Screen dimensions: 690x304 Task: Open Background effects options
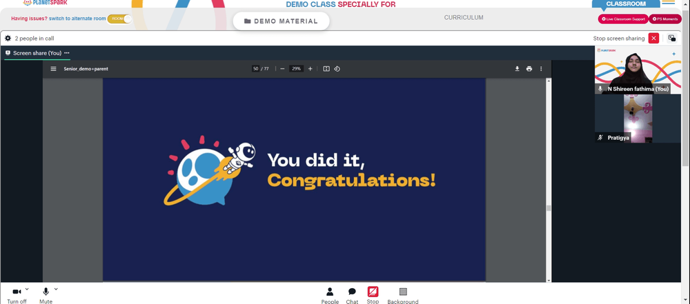(x=403, y=295)
